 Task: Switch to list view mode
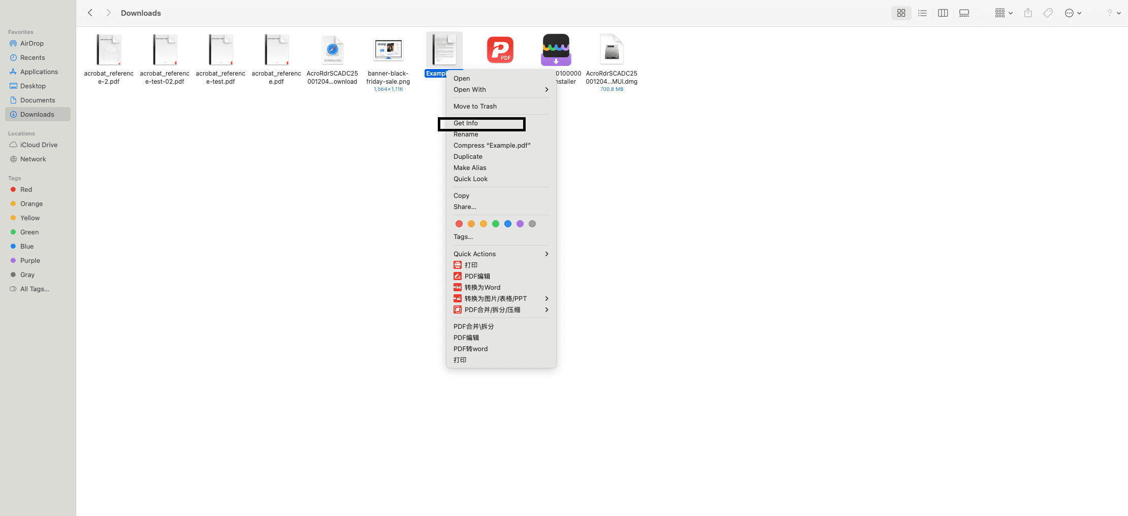pos(922,13)
